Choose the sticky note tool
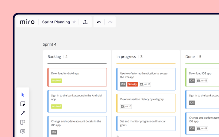The image size is (219, 137). (x=23, y=104)
